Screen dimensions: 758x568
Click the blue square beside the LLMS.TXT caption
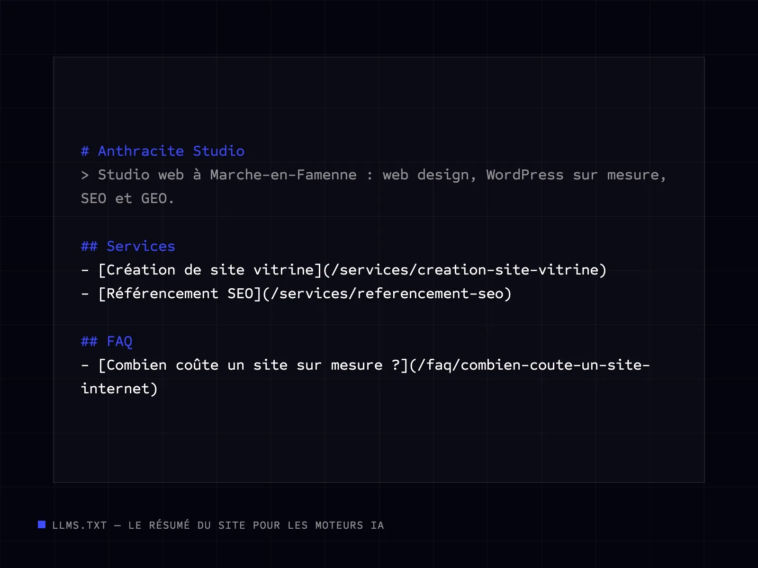click(42, 524)
